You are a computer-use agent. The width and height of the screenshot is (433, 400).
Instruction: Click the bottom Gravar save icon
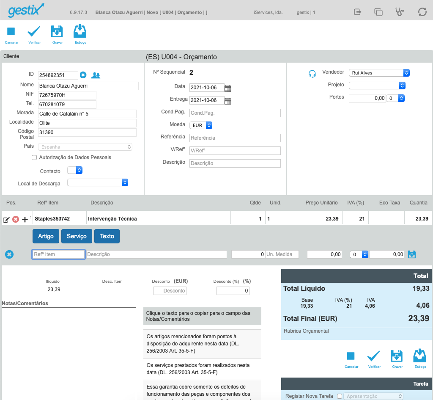click(x=397, y=356)
